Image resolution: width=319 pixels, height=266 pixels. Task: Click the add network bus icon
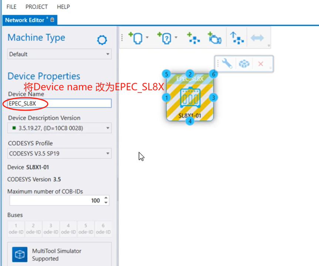coord(193,38)
